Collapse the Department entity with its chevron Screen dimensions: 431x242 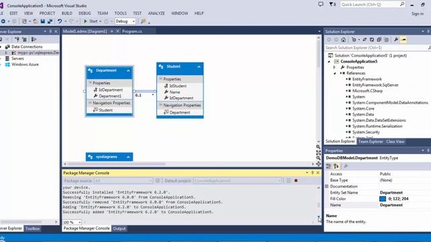[128, 71]
